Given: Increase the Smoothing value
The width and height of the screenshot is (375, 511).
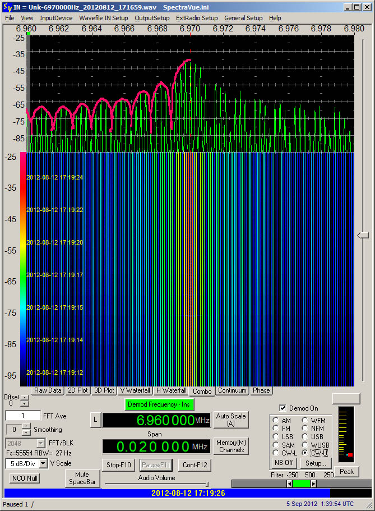Looking at the screenshot, I should pyautogui.click(x=26, y=426).
